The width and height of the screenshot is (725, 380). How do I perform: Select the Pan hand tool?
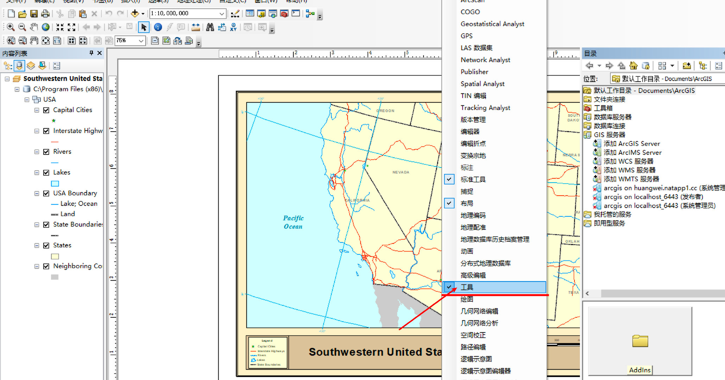[x=34, y=27]
